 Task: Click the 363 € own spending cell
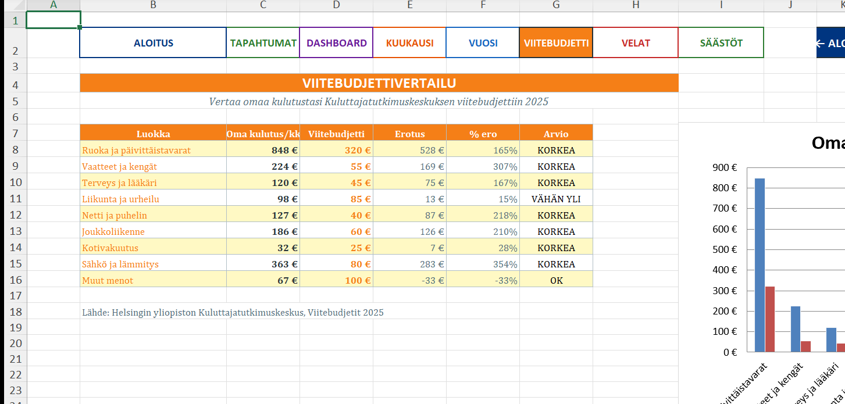tap(263, 264)
